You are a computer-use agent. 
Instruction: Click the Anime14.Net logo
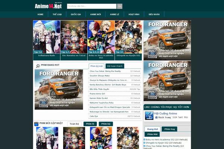pyautogui.click(x=48, y=6)
